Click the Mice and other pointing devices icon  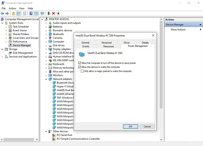[x=50, y=72]
